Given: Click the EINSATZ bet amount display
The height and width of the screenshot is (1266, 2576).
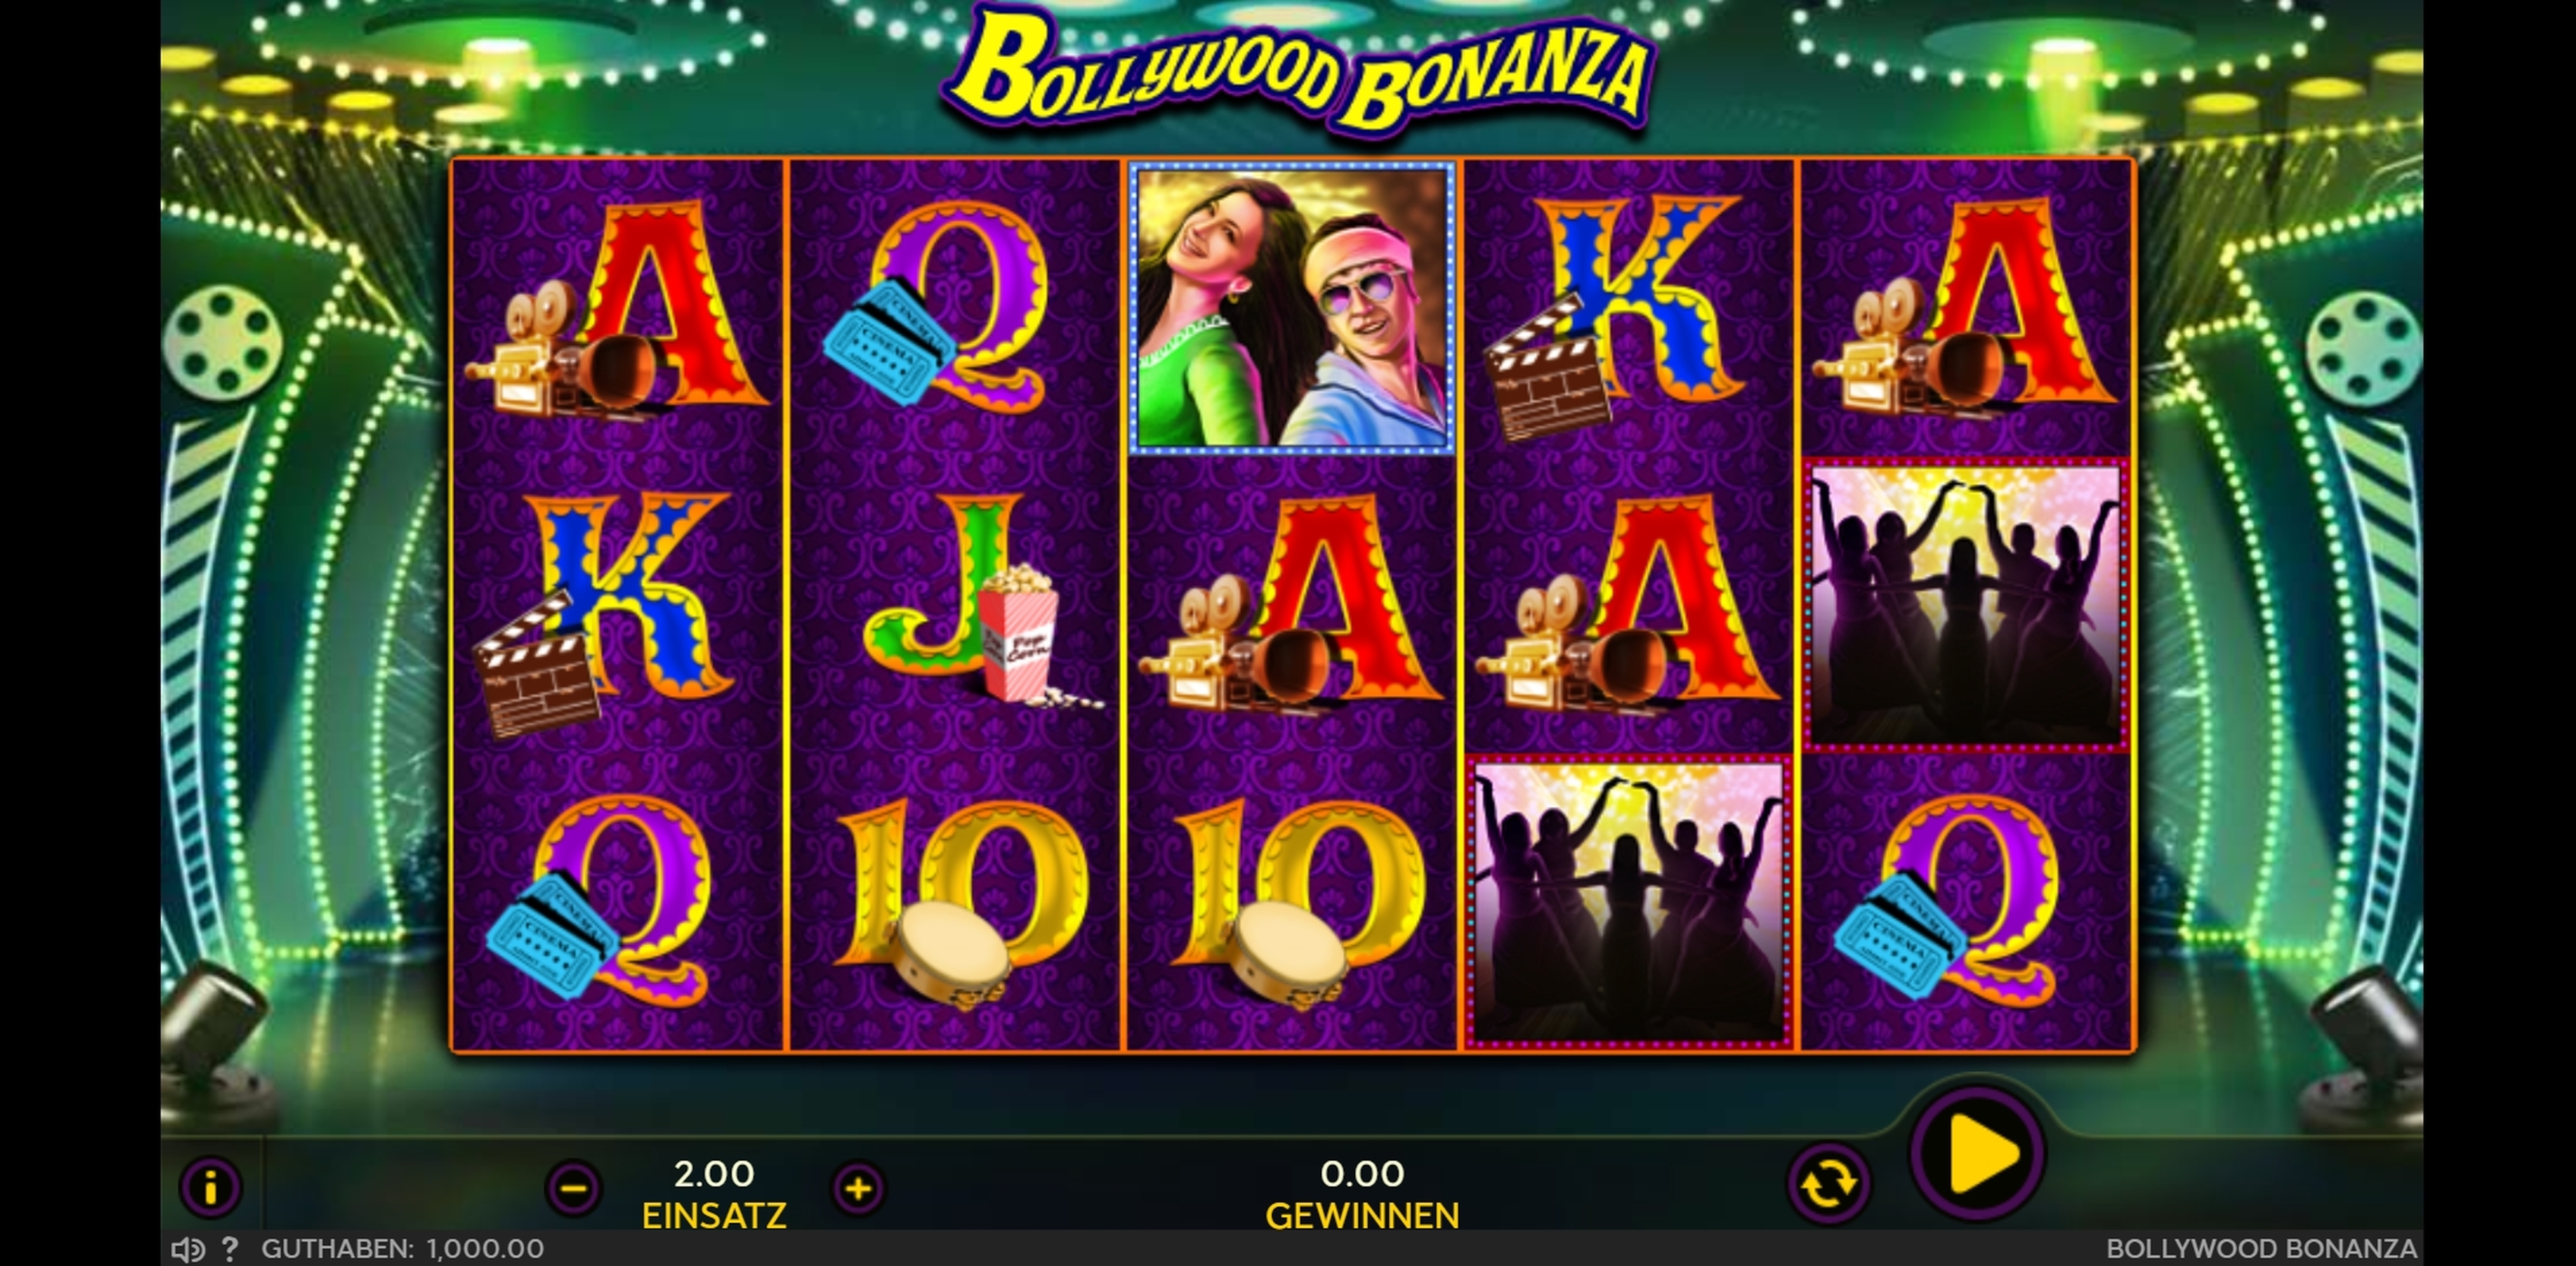Looking at the screenshot, I should [714, 1194].
